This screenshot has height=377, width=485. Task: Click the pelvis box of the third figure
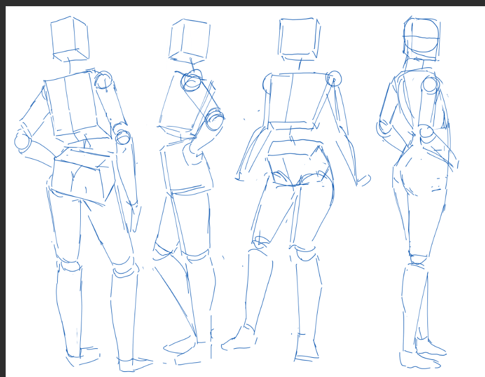300,163
